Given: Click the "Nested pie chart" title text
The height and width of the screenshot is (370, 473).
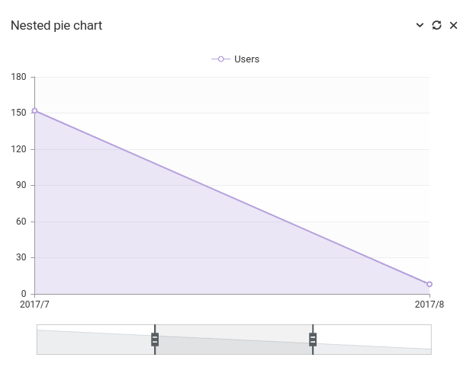Looking at the screenshot, I should click(x=56, y=25).
